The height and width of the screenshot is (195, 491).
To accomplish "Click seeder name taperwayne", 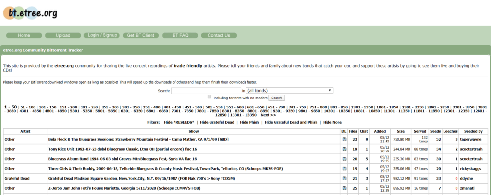I will [x=471, y=139].
